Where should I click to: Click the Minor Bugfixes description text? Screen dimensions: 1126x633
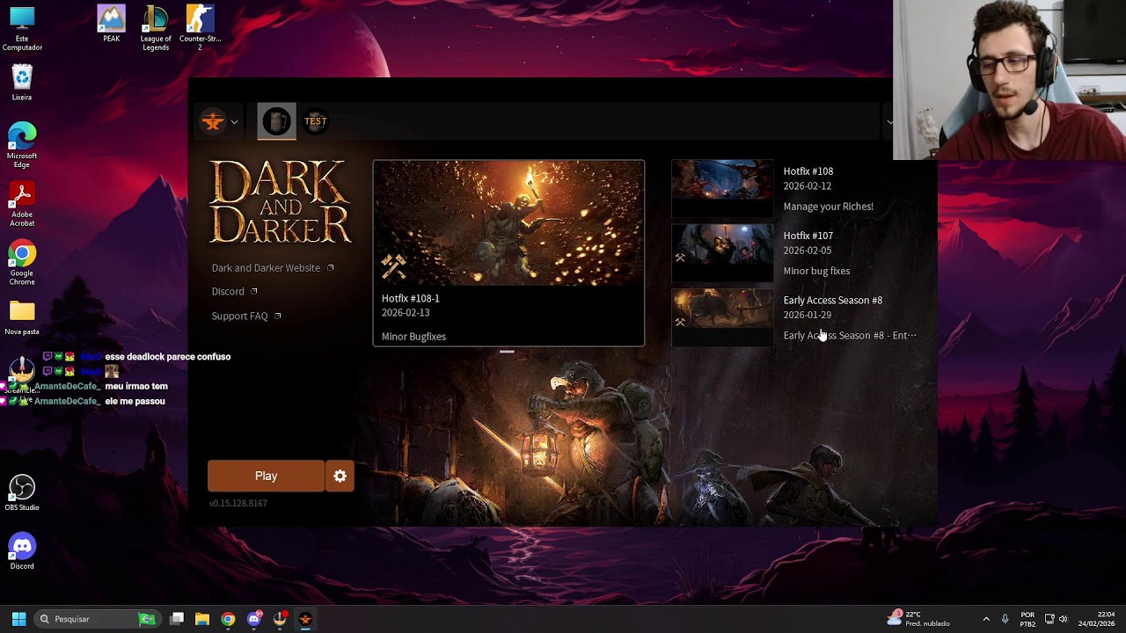coord(413,337)
